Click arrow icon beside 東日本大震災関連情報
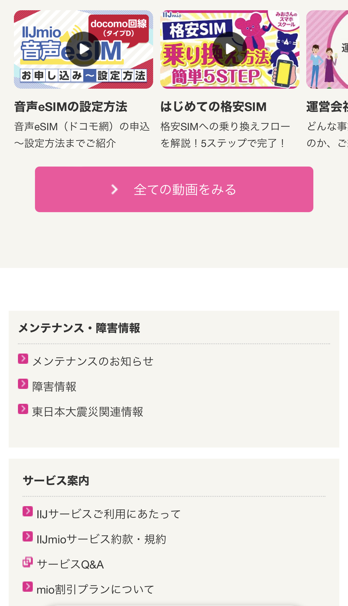Viewport: 348px width, 606px height. [23, 409]
